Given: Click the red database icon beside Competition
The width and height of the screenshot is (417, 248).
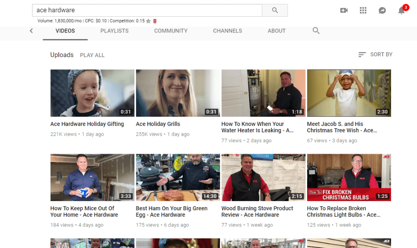Looking at the screenshot, I should click(x=155, y=21).
